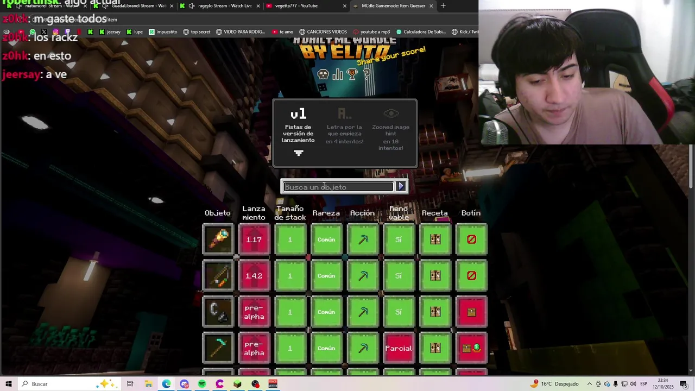Screen dimensions: 695x391
Task: Open Task View on the taskbar
Action: tap(130, 384)
